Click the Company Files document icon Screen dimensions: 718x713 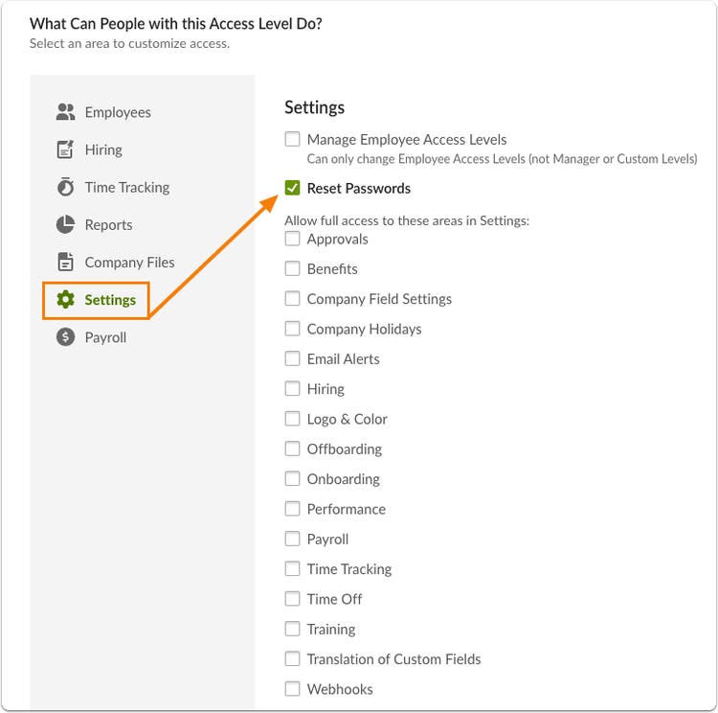tap(65, 262)
